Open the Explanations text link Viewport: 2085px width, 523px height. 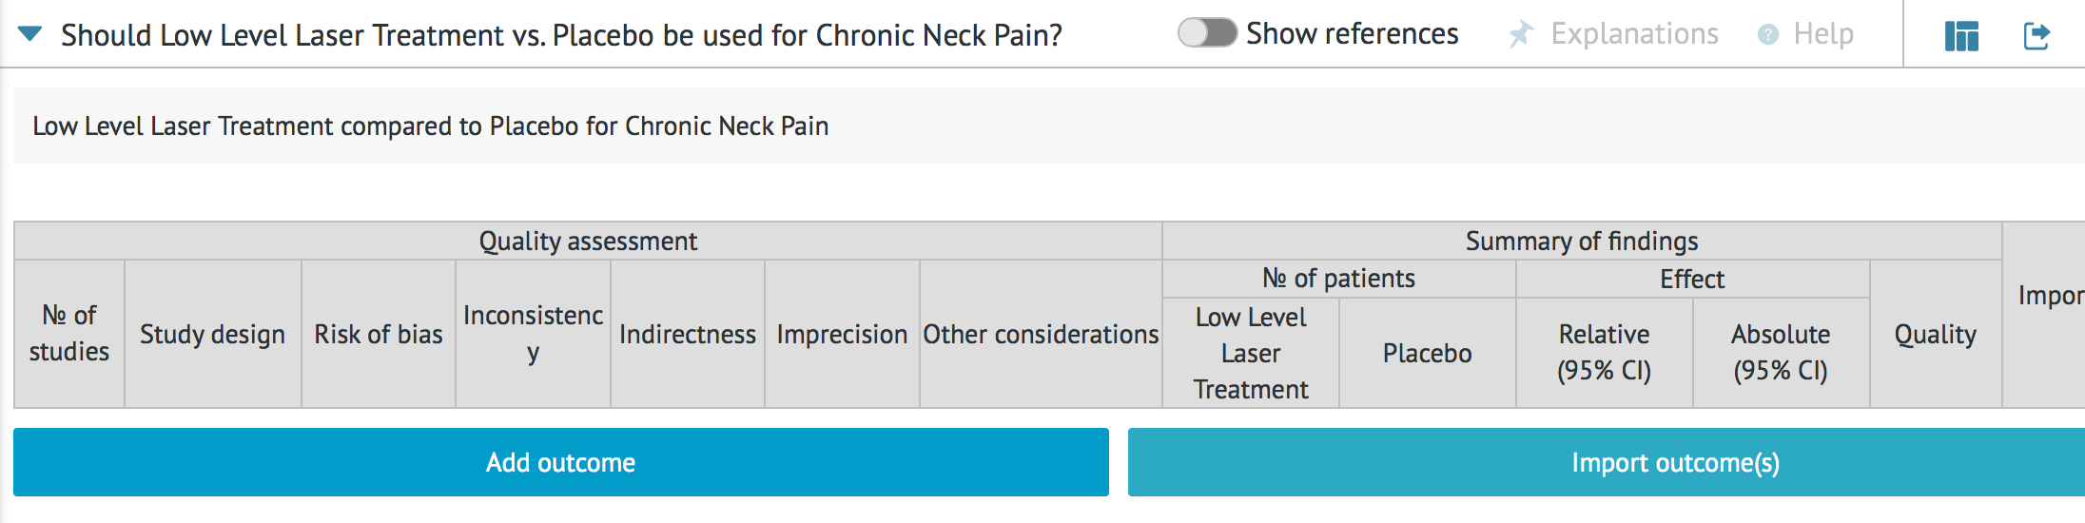coord(1634,34)
